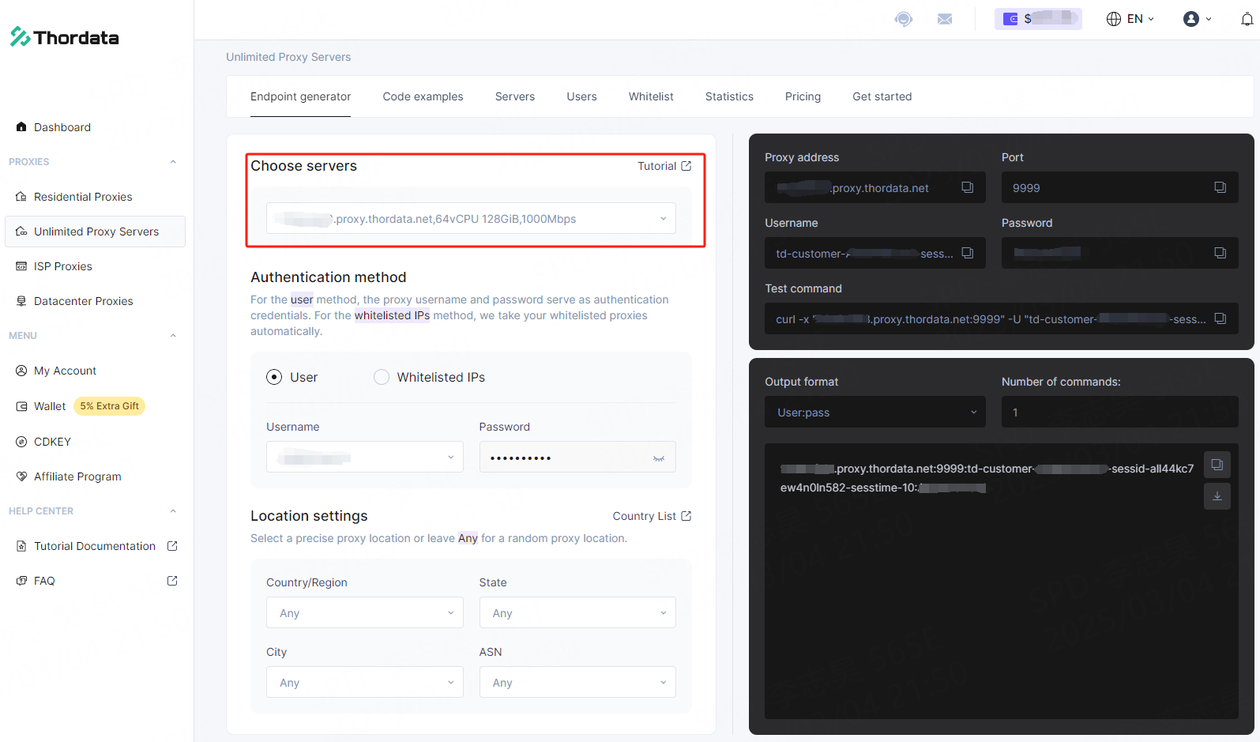1260x742 pixels.
Task: Click the Wallet icon in sidebar
Action: click(21, 405)
